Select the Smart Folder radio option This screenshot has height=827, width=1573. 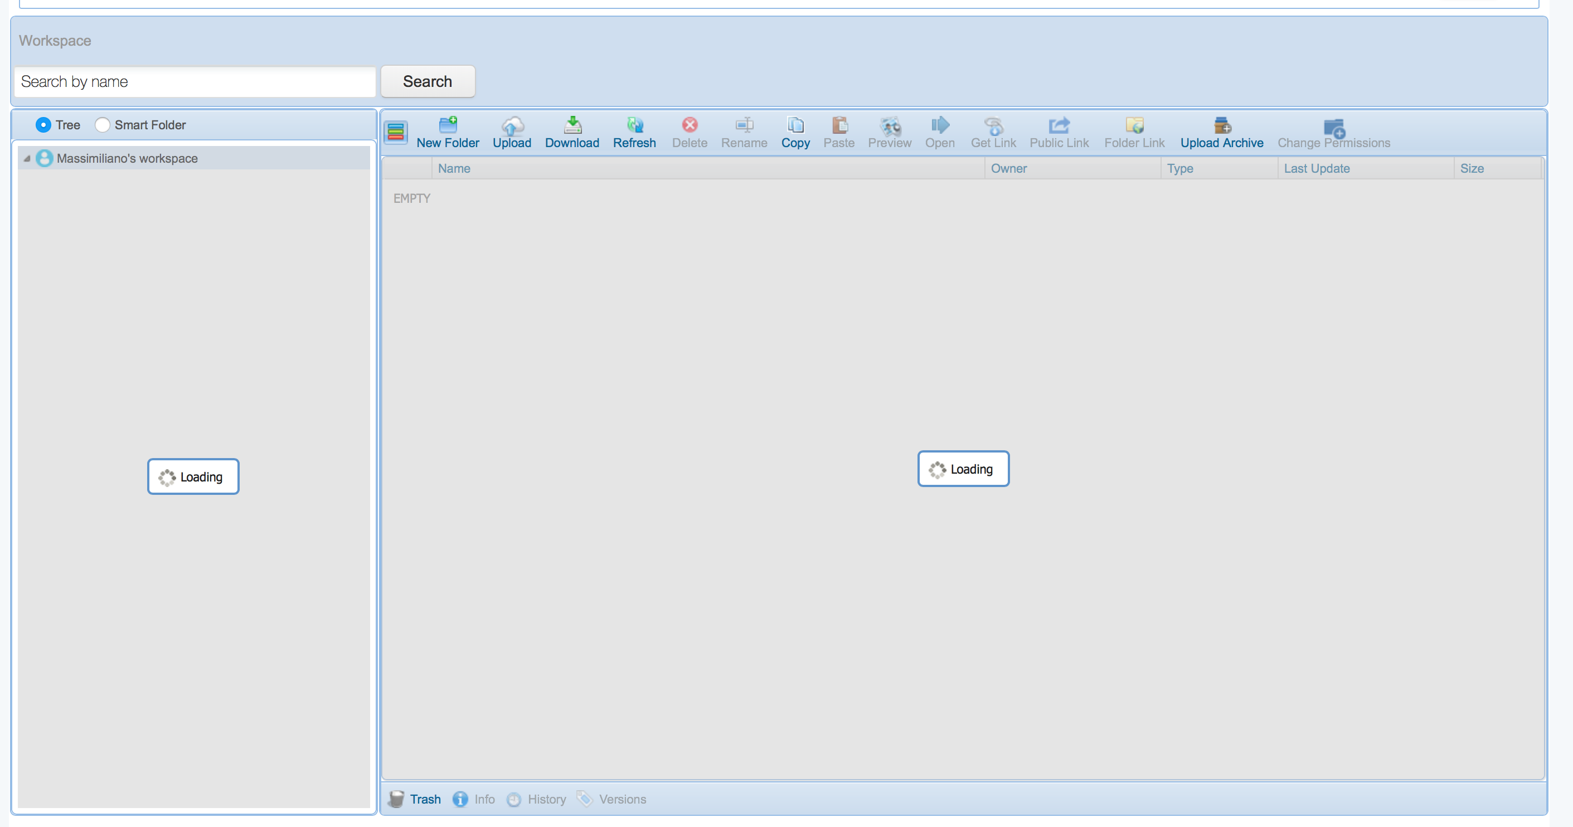point(102,125)
